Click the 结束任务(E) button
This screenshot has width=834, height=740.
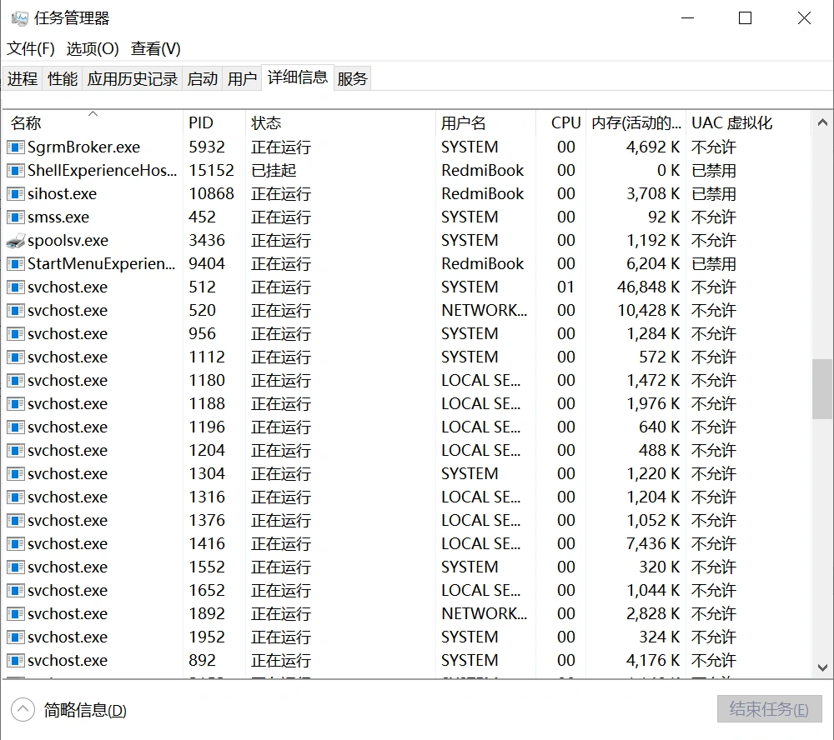[x=769, y=709]
